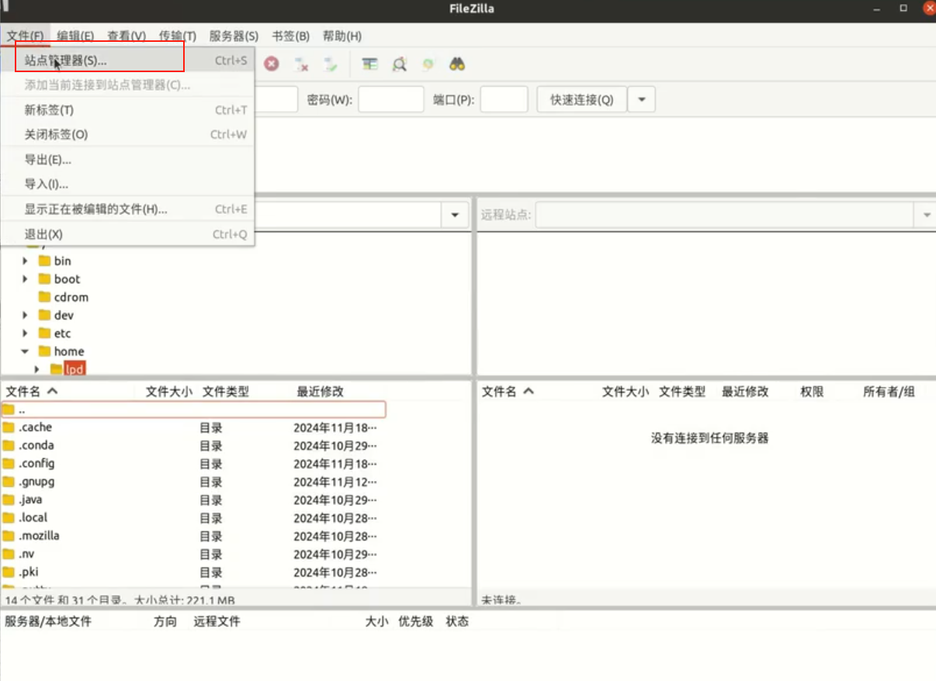This screenshot has height=681, width=936.
Task: Click the cdrom folder icon in tree
Action: pyautogui.click(x=44, y=297)
